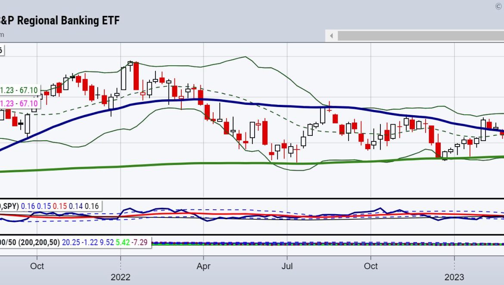Viewport: 504px width, 285px height.
Task: Click the 'Apr' date axis label
Action: pyautogui.click(x=203, y=266)
